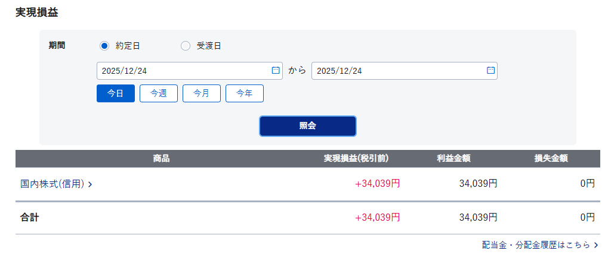Choose the 今月 period preset
This screenshot has height=257, width=608.
[x=202, y=93]
